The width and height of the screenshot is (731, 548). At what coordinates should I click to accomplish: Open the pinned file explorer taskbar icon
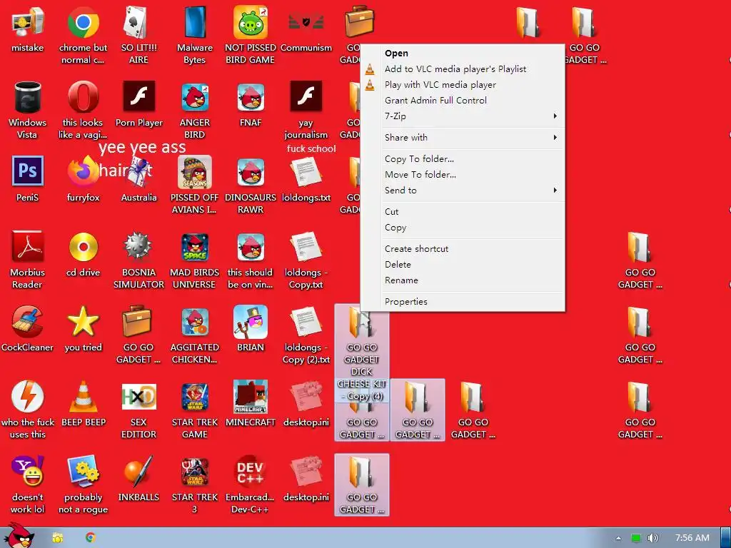57,538
